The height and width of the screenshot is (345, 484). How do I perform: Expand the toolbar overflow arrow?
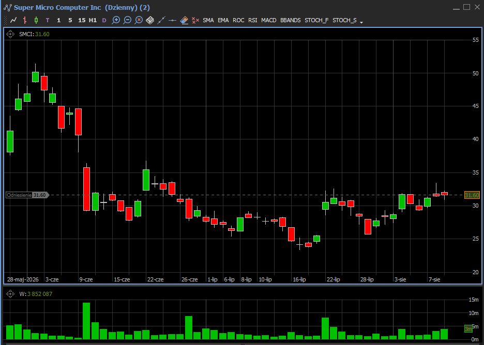[361, 22]
